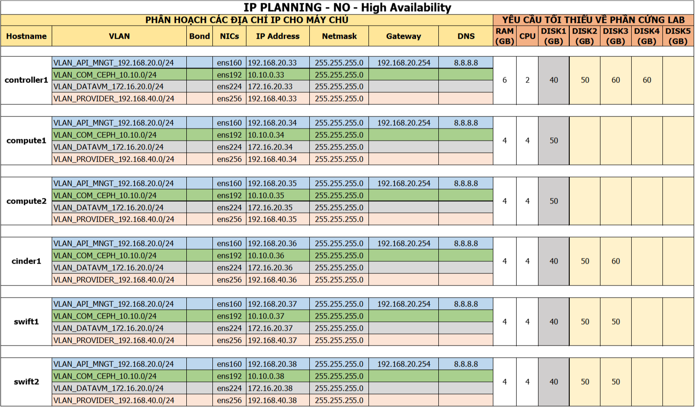Click ens256 in the swift2 block

pos(230,400)
